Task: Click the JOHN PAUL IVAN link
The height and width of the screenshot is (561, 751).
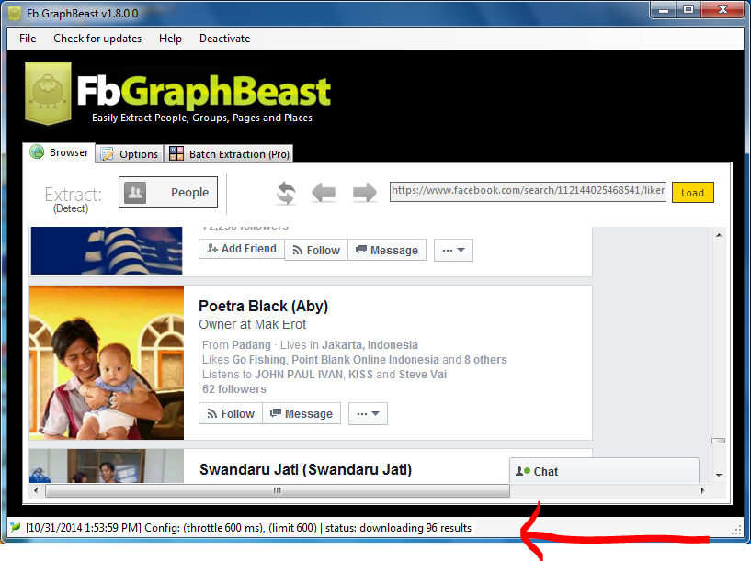Action: tap(299, 375)
